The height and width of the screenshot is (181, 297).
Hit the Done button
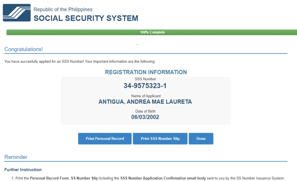click(201, 139)
